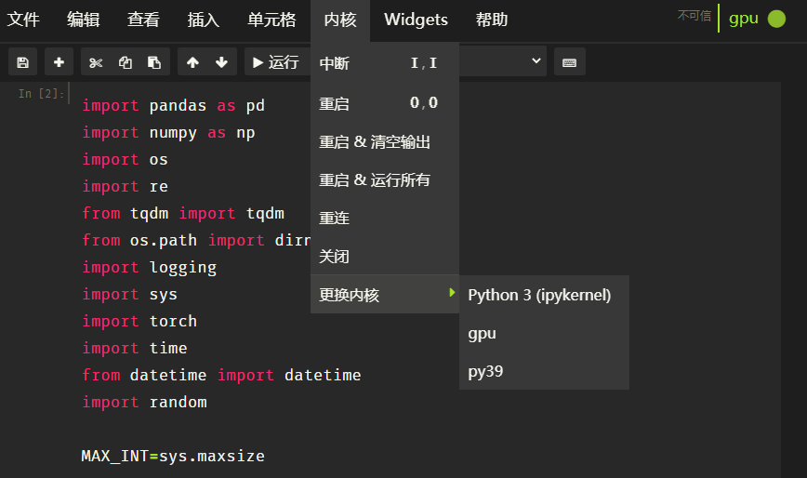Click the line 'import time'
This screenshot has width=807, height=478.
click(135, 348)
